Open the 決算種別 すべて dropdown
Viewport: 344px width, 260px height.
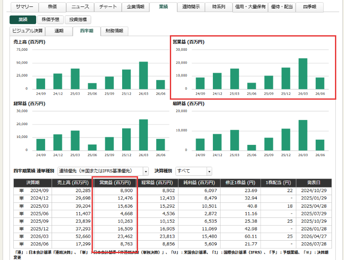point(194,171)
